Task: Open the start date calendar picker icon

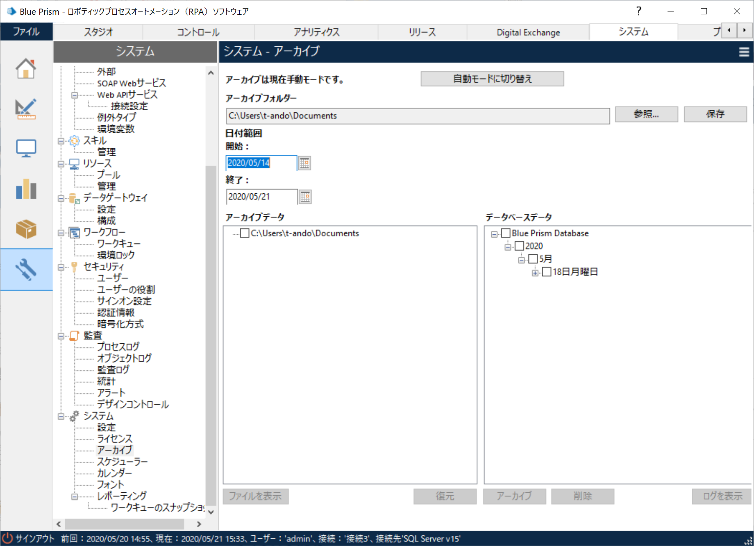Action: (x=304, y=163)
